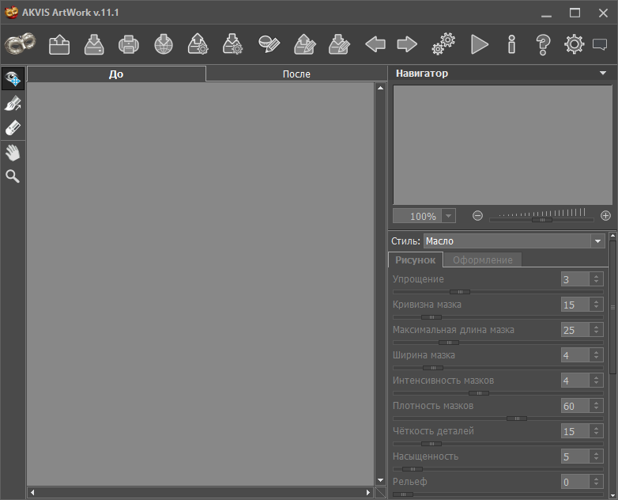Click the Рельеф value field
The height and width of the screenshot is (500, 618).
click(575, 482)
